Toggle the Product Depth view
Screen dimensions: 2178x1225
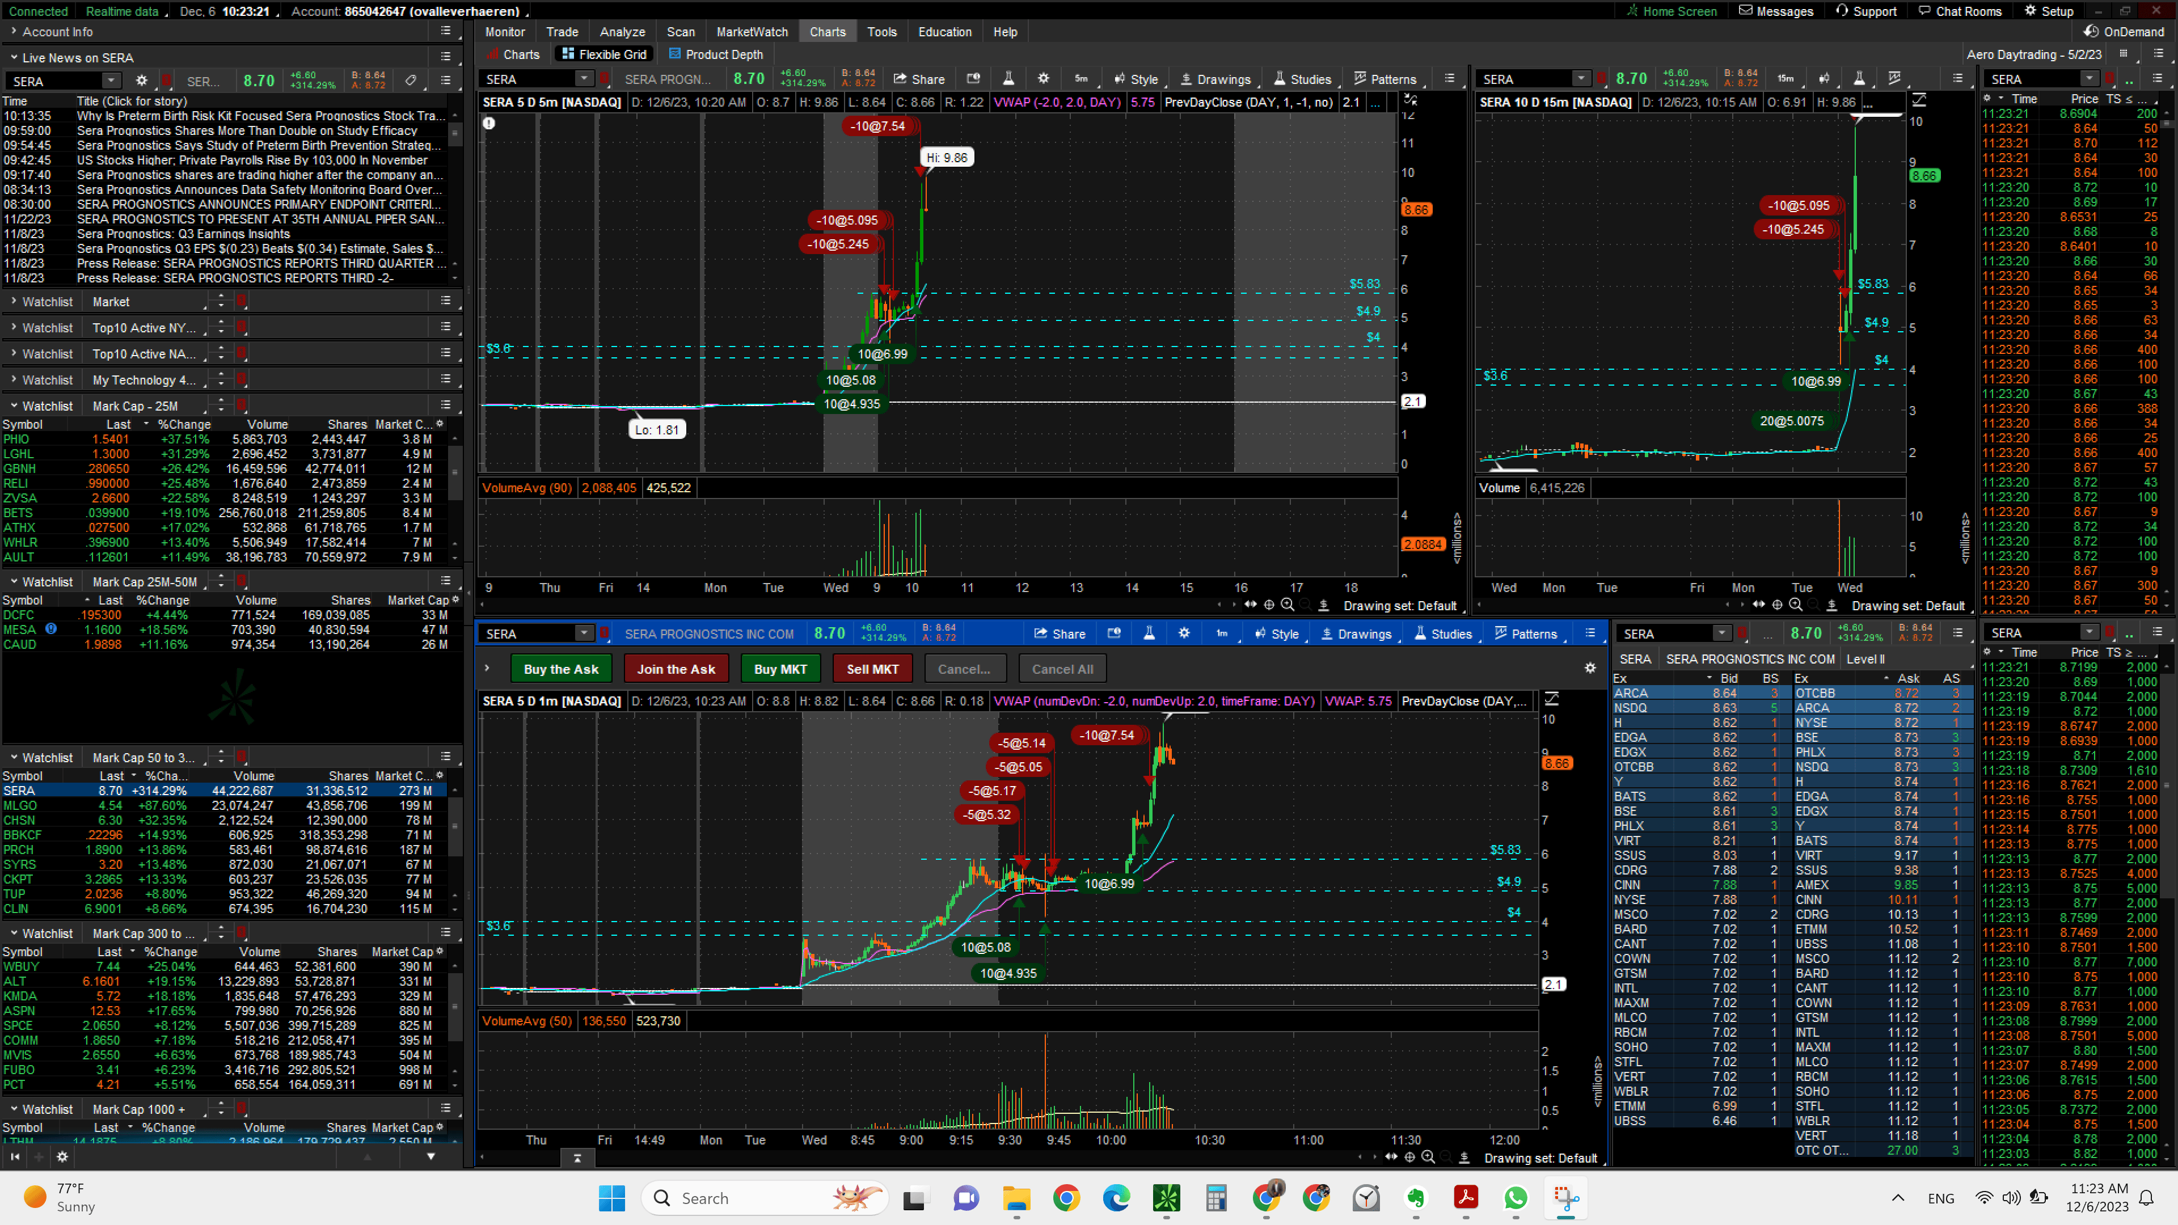[x=715, y=54]
